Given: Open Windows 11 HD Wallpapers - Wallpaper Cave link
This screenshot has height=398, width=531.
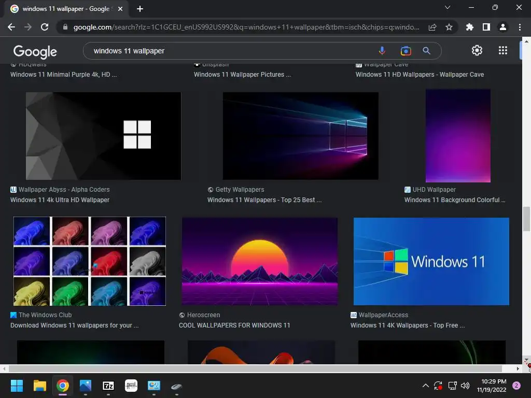Looking at the screenshot, I should click(x=420, y=75).
